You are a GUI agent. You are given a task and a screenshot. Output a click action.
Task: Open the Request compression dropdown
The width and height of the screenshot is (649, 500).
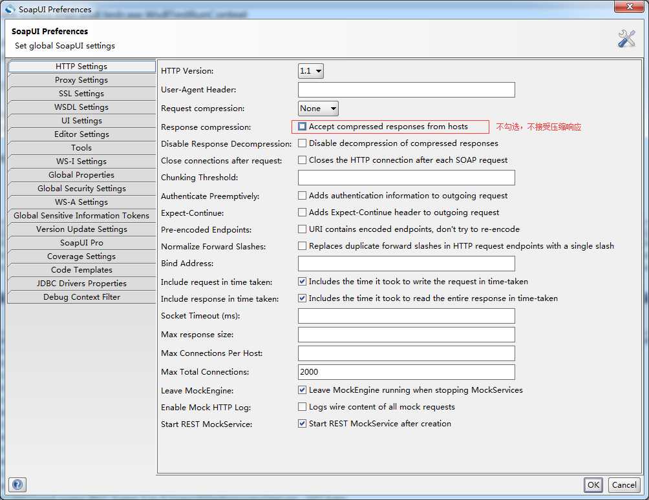click(x=318, y=109)
